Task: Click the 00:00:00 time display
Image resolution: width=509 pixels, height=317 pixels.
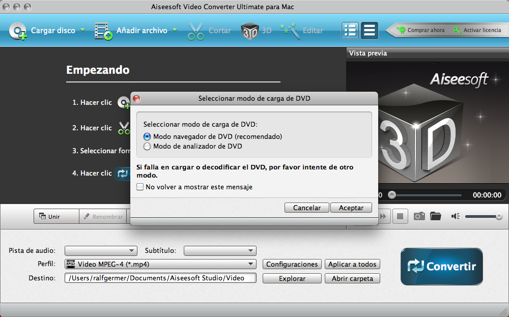Action: (x=487, y=195)
